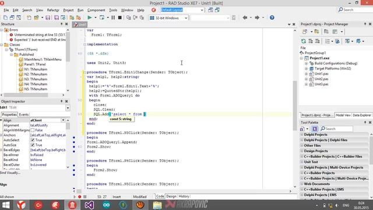Click Refresh icon in Project Manager
The image size is (373, 210).
(x=304, y=41)
